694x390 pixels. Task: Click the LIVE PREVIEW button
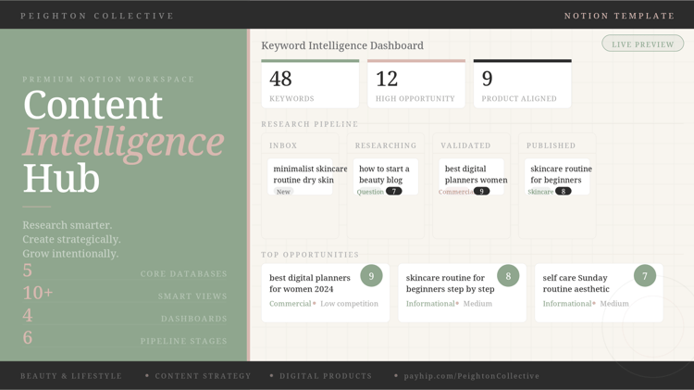(643, 44)
